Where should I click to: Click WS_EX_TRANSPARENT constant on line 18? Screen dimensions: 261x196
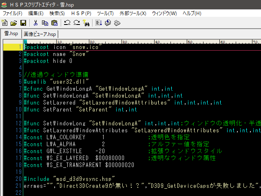[x=74, y=165]
